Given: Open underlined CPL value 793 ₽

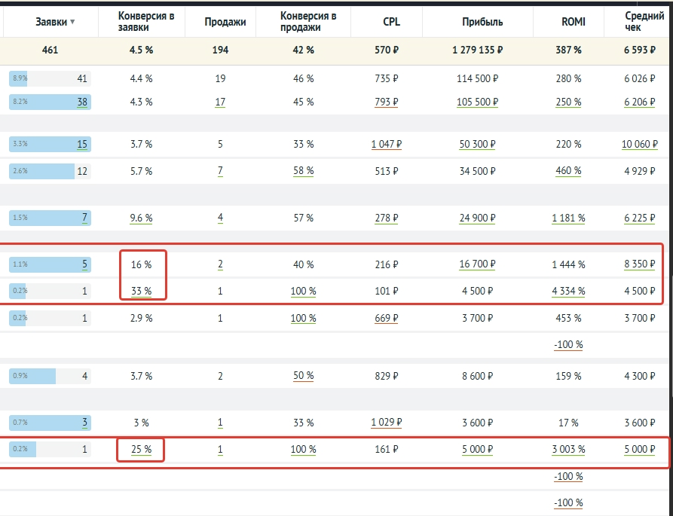Looking at the screenshot, I should point(387,102).
